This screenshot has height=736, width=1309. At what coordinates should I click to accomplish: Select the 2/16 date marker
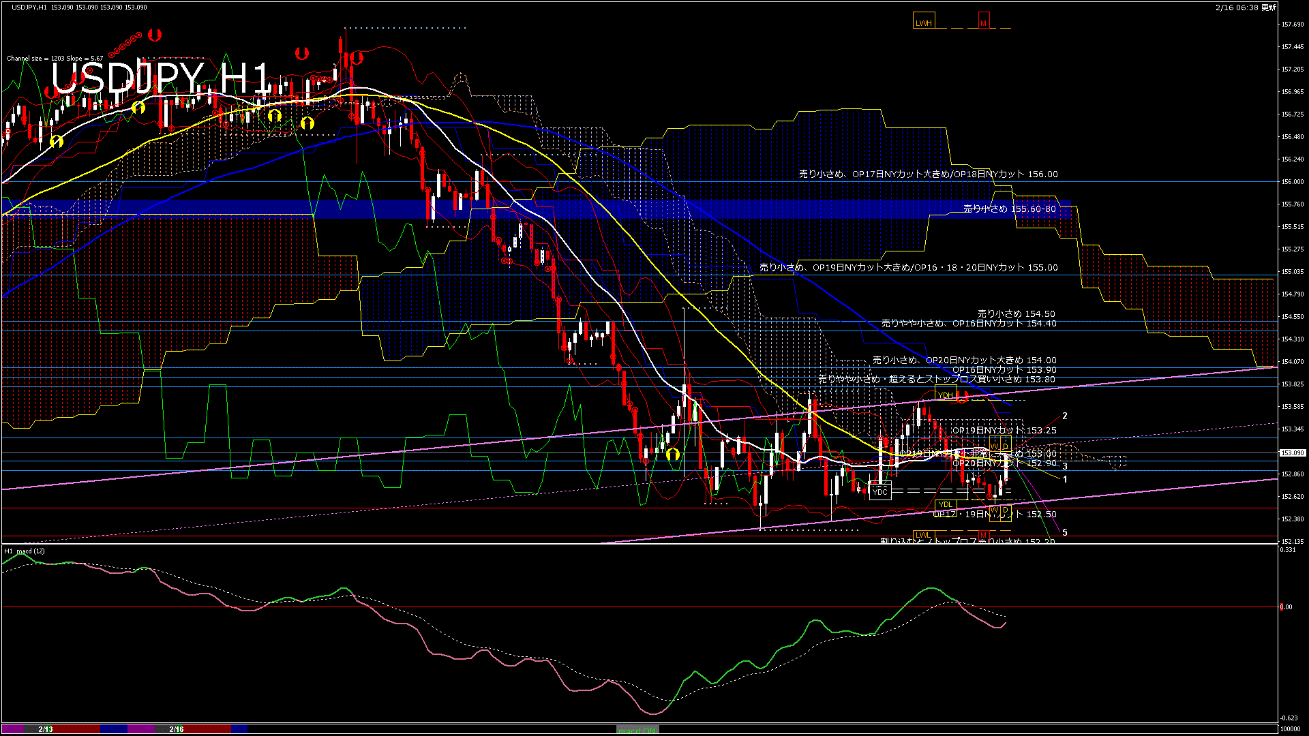(x=177, y=729)
